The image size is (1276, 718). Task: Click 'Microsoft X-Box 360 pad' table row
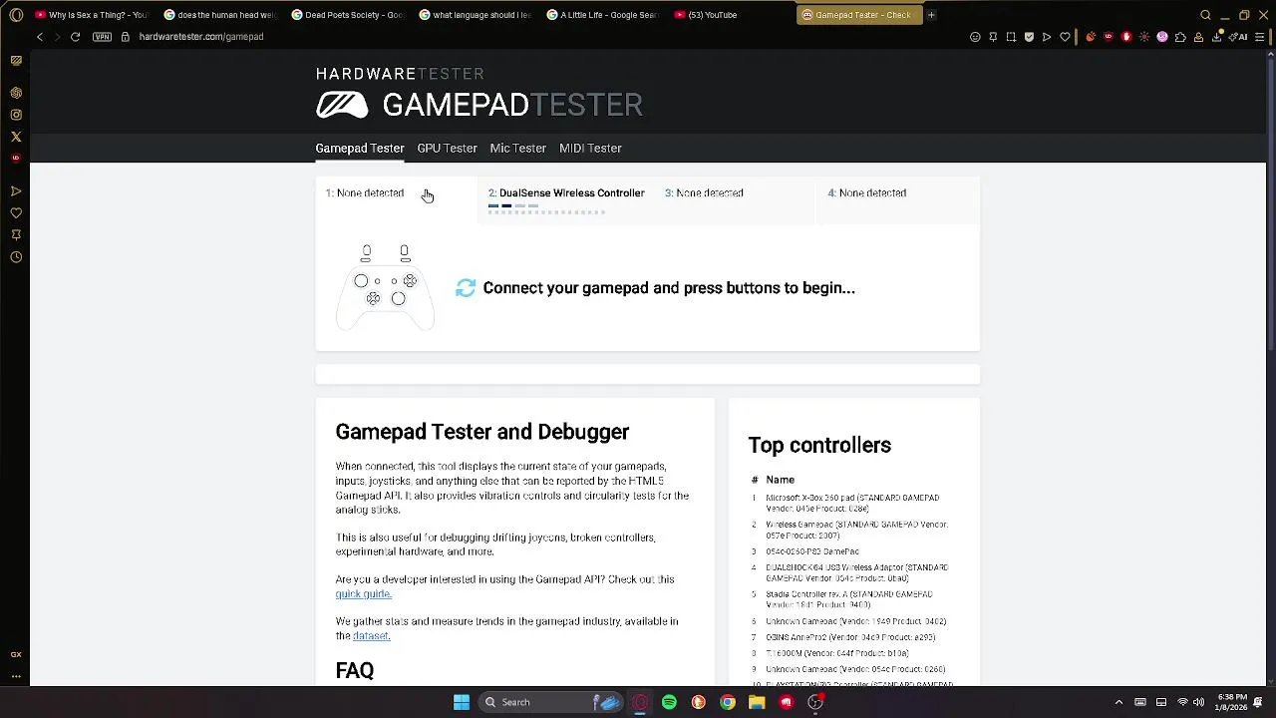[854, 503]
